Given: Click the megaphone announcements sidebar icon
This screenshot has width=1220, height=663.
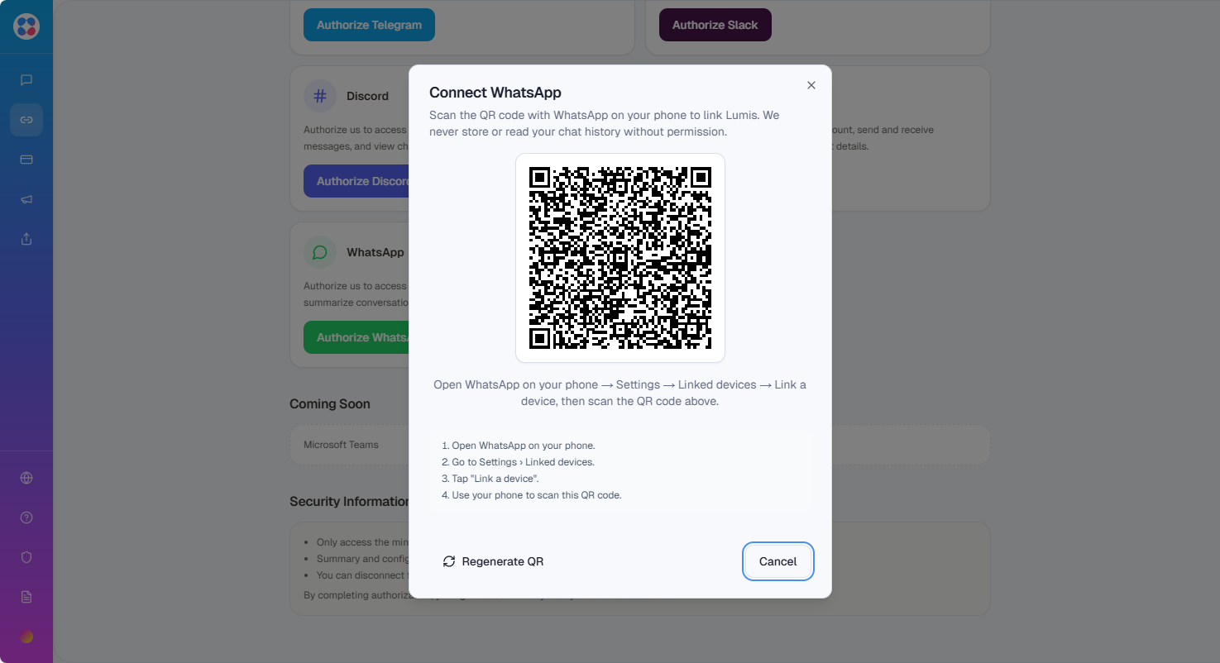Looking at the screenshot, I should pyautogui.click(x=26, y=199).
